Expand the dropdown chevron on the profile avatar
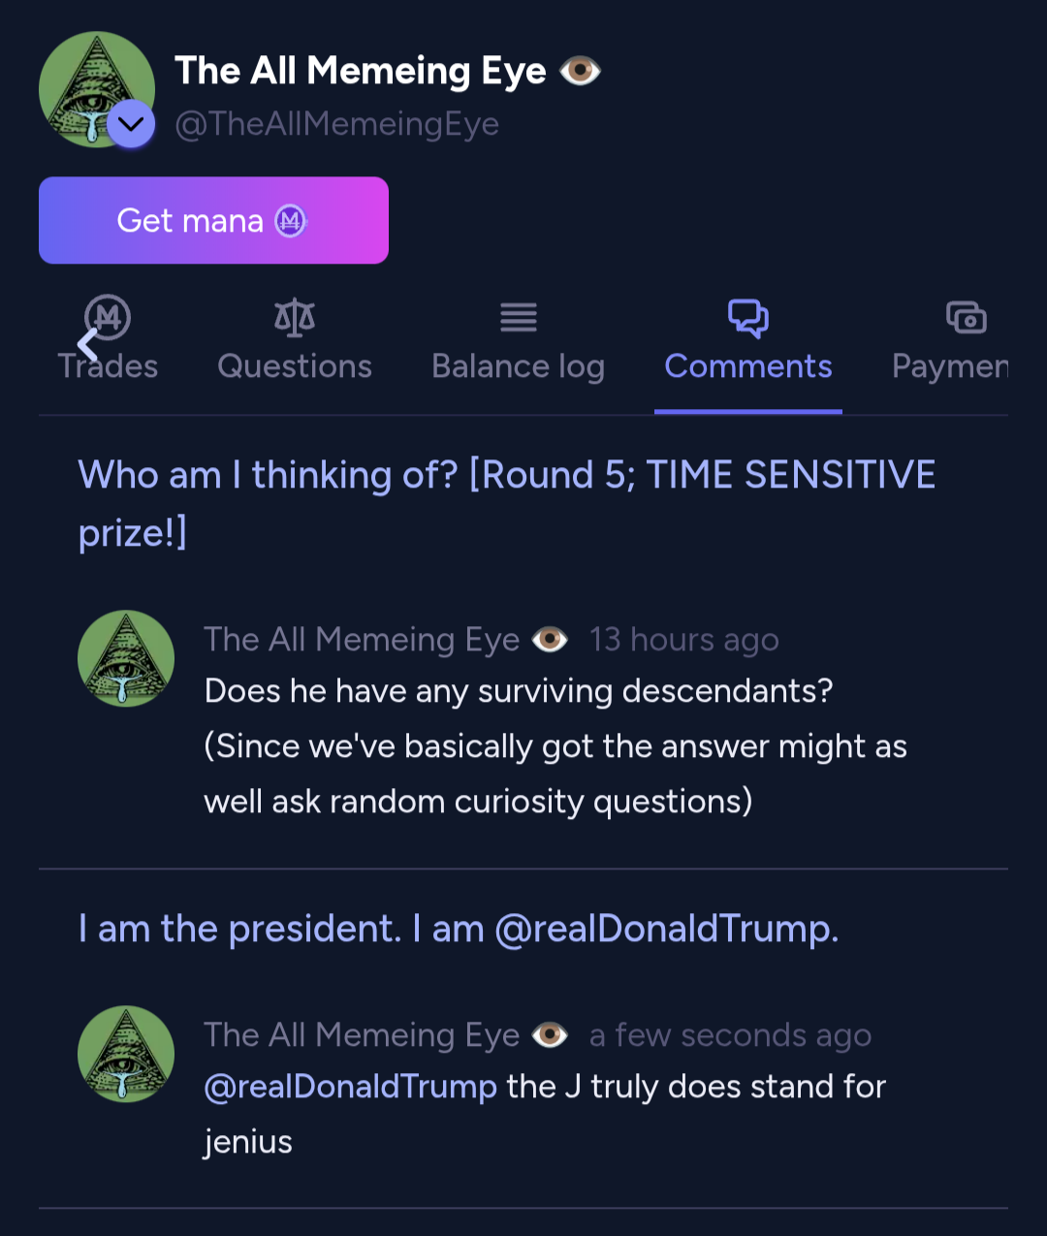The height and width of the screenshot is (1236, 1047). 131,124
